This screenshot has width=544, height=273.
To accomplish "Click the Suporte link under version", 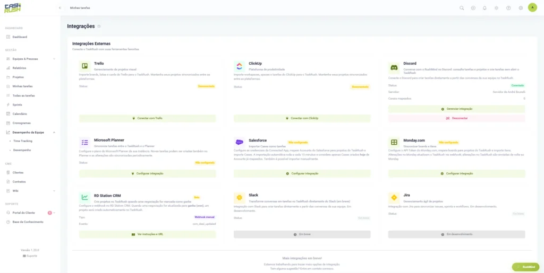I will coord(30,256).
